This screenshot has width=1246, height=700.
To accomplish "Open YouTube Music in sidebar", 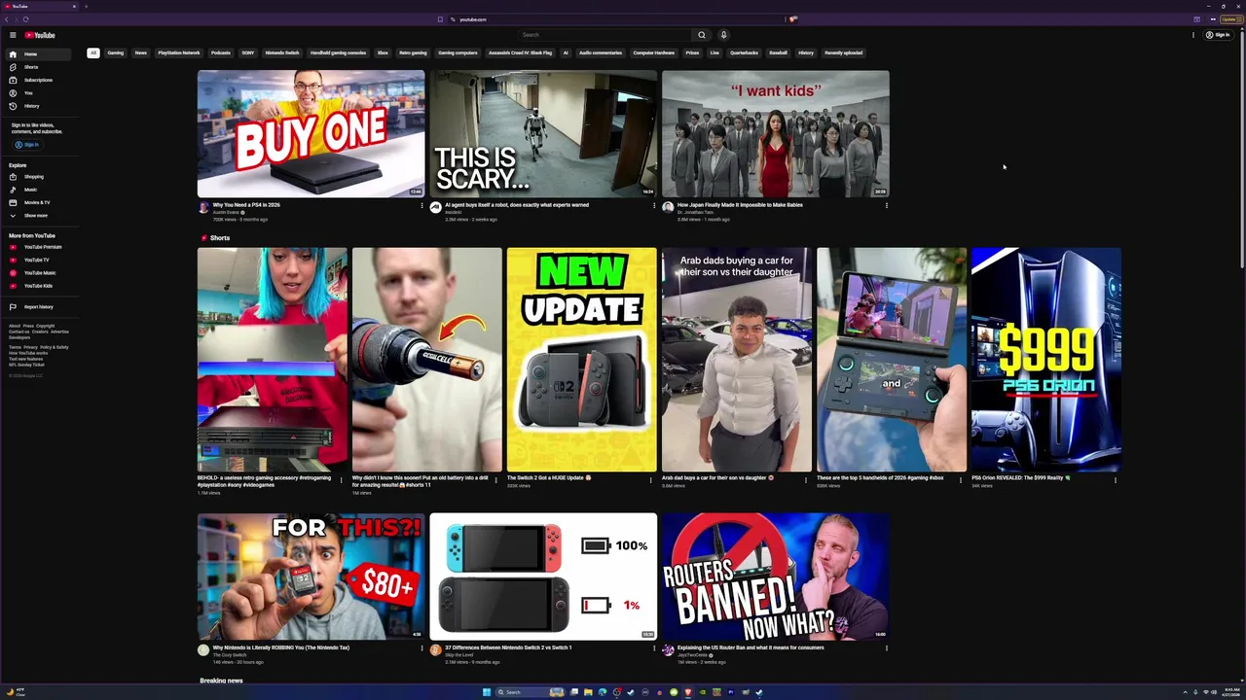I will [x=38, y=273].
